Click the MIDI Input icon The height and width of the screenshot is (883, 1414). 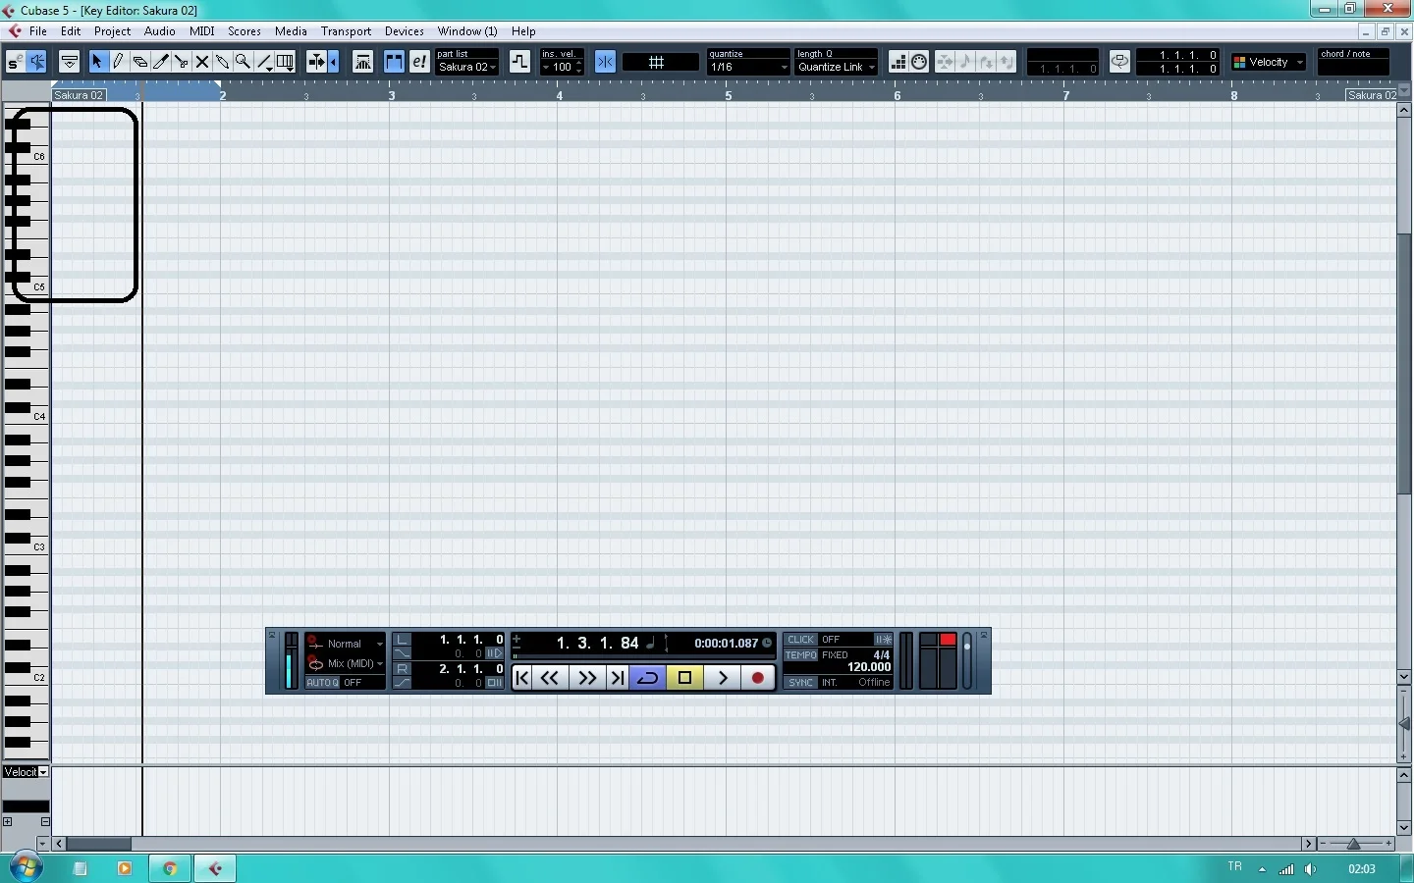pos(919,62)
